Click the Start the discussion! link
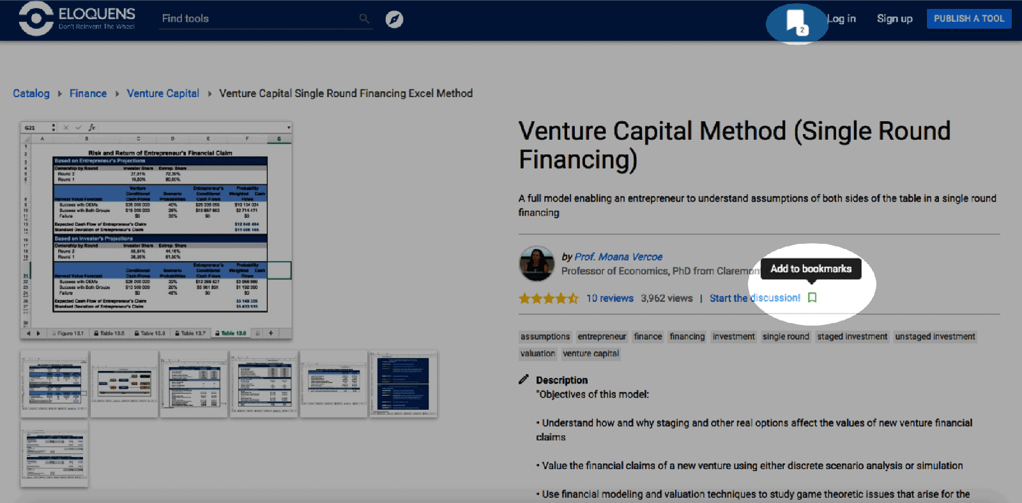Viewport: 1022px width, 503px height. 755,298
